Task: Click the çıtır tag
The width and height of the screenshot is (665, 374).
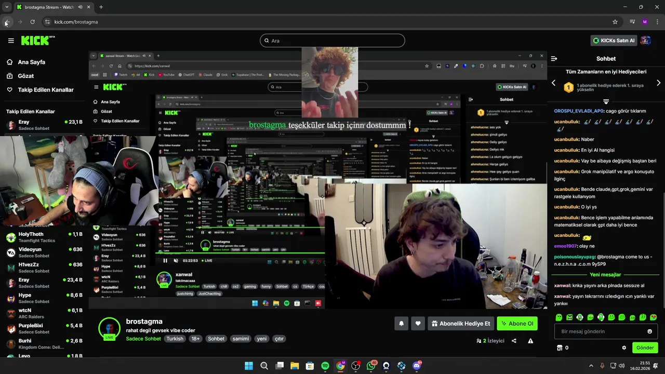Action: (279, 339)
